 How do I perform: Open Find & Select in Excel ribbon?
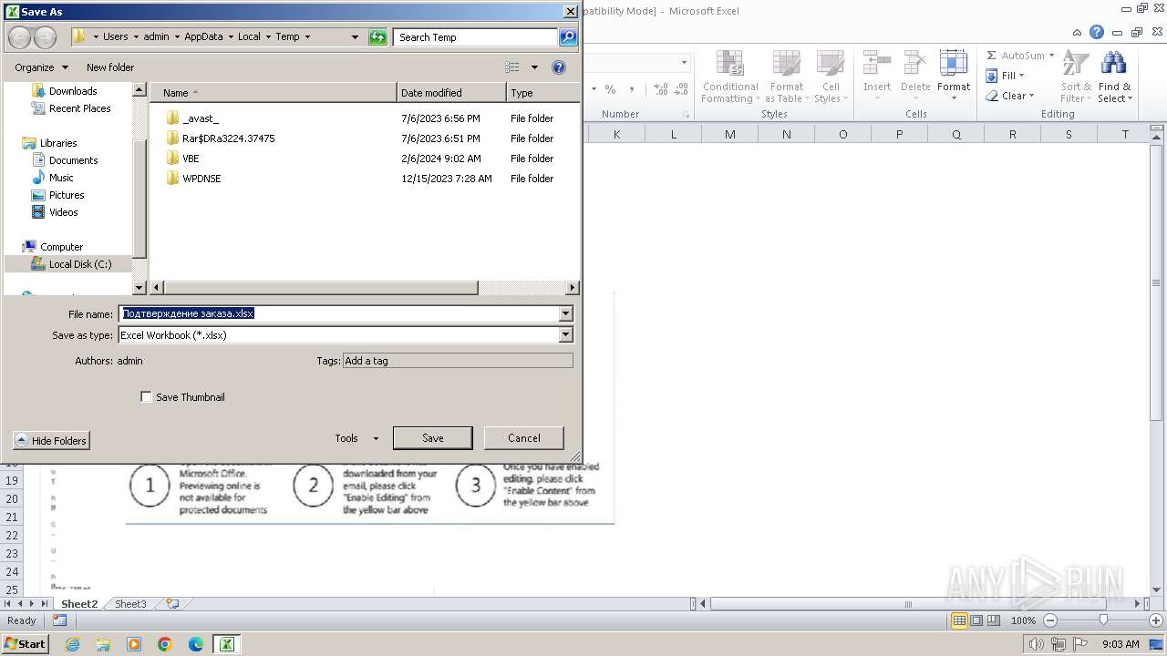tap(1114, 77)
